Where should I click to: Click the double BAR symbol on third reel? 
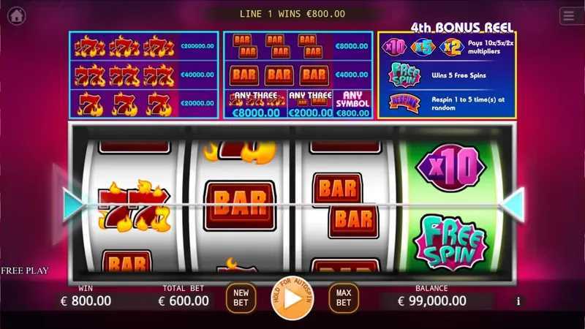pos(345,205)
